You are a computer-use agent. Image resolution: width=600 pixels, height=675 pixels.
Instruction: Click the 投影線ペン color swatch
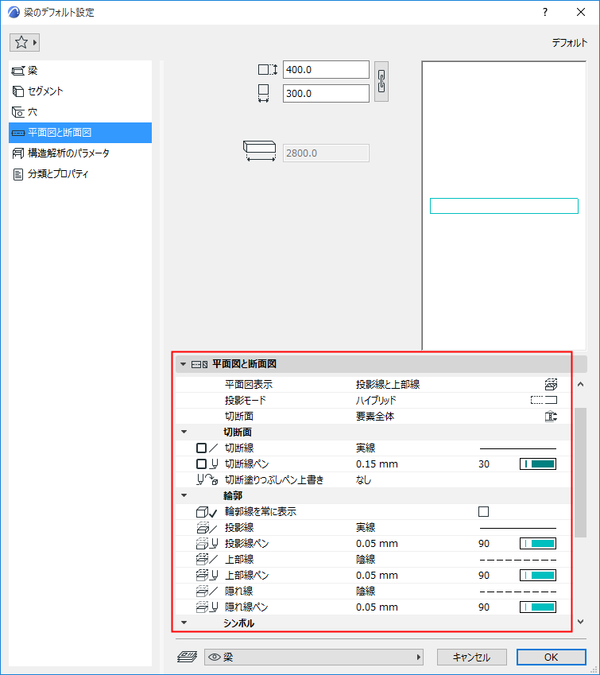point(538,543)
